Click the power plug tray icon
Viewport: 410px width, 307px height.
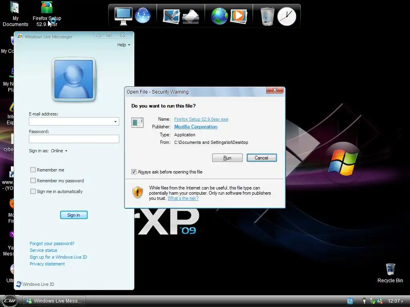[364, 301]
